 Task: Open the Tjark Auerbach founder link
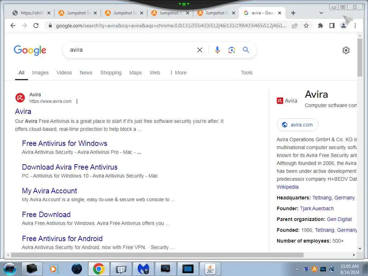[x=317, y=209]
